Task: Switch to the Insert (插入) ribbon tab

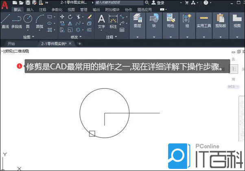Action: tap(30, 10)
